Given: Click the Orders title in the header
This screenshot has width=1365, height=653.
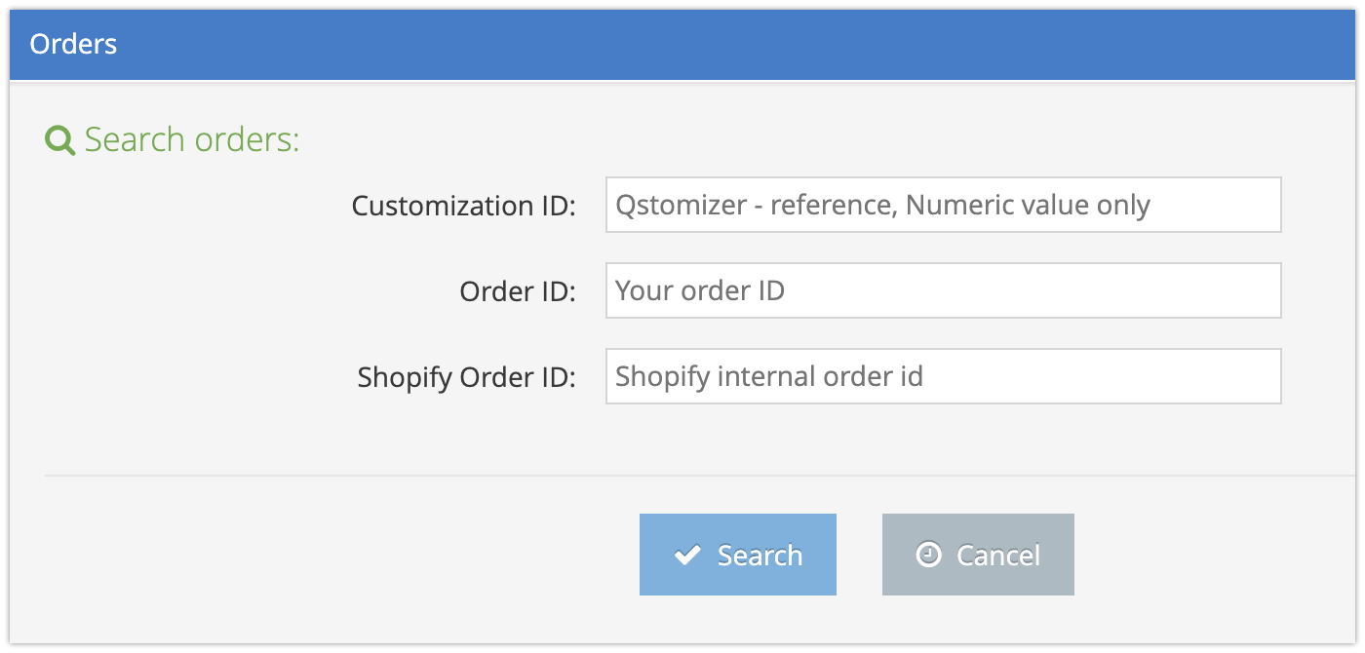Looking at the screenshot, I should [x=73, y=44].
